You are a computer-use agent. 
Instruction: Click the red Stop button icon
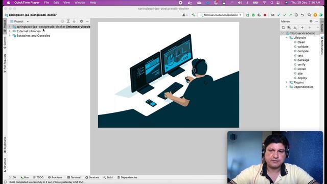click(x=265, y=15)
